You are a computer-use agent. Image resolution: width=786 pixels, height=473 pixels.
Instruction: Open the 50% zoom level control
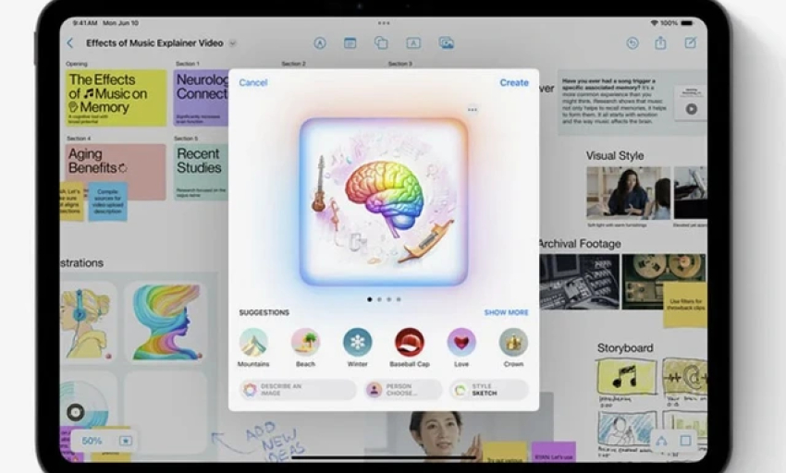tap(92, 441)
